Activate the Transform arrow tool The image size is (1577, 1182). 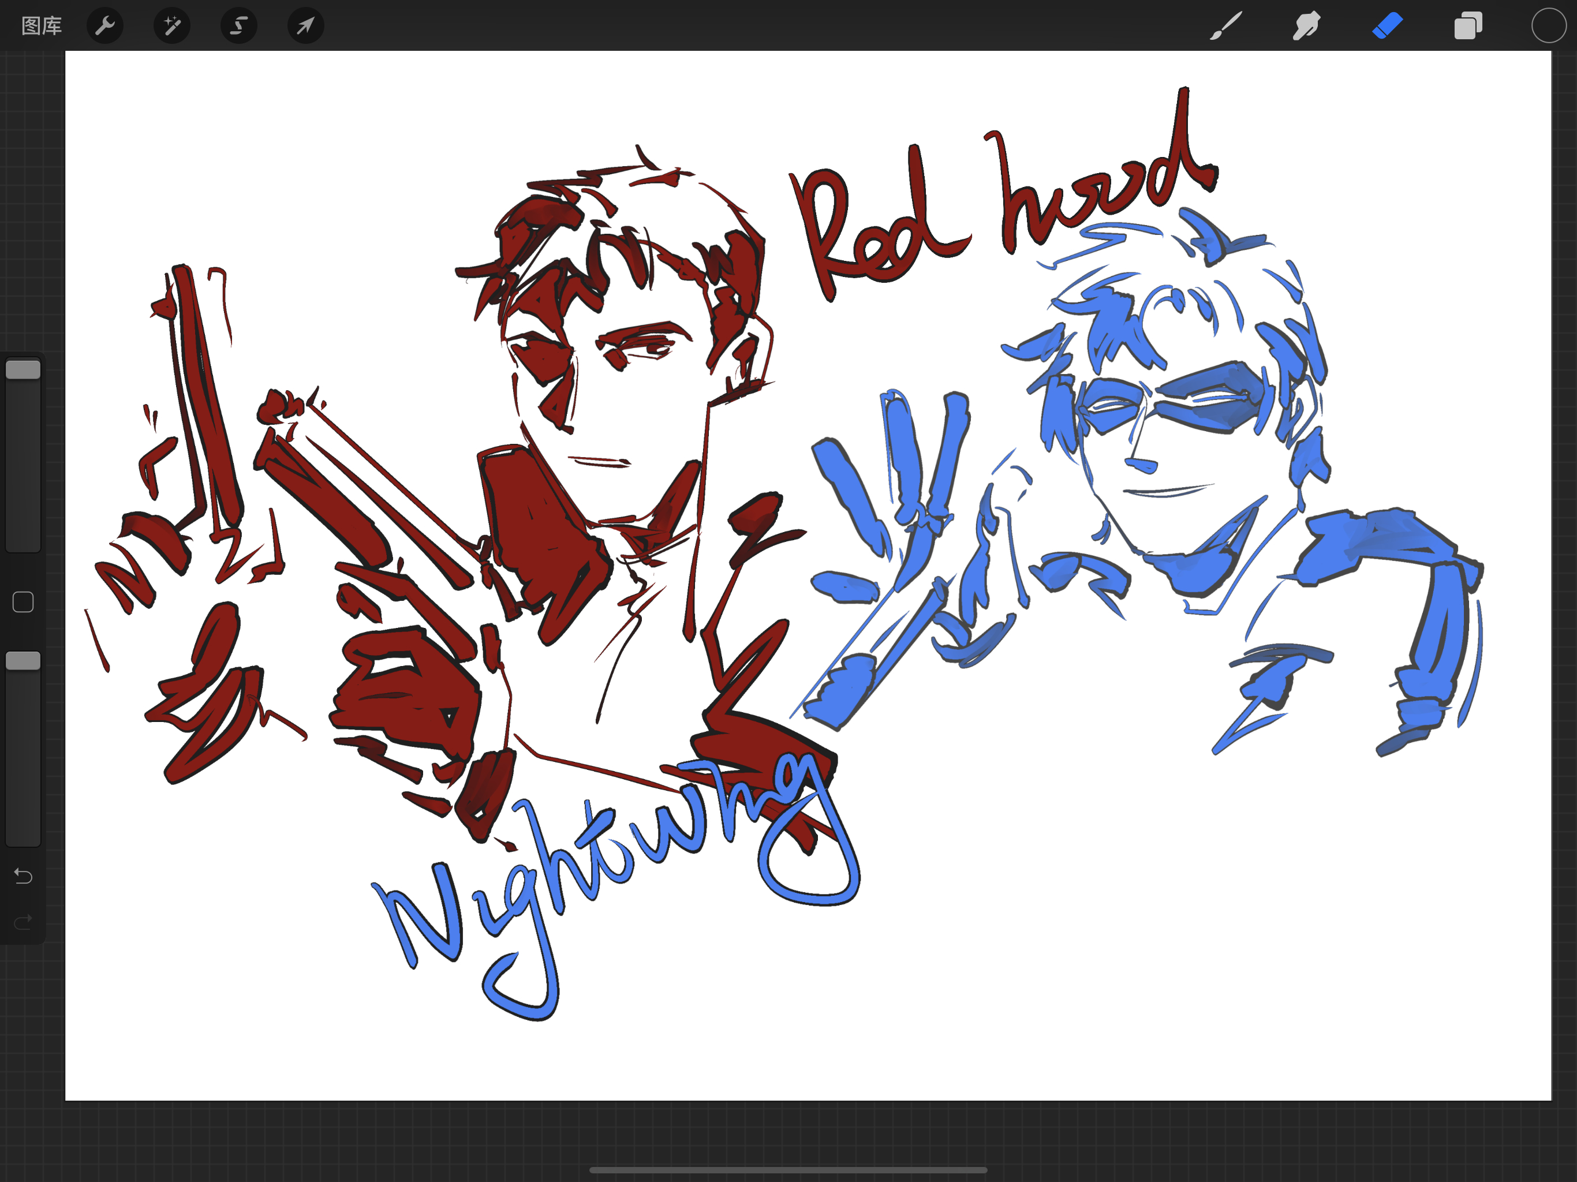point(306,27)
